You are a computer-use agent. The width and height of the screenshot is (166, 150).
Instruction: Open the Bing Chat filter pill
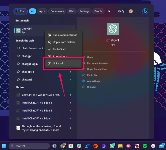[x=21, y=11]
